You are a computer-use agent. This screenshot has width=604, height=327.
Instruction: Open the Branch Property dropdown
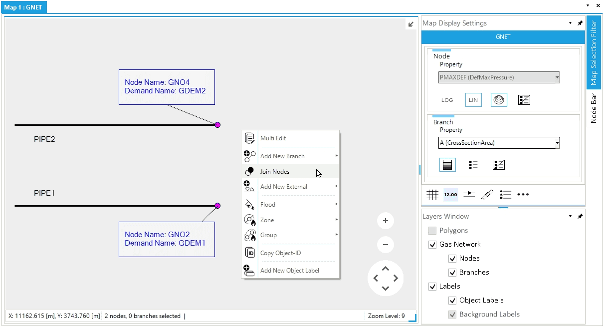(x=499, y=143)
